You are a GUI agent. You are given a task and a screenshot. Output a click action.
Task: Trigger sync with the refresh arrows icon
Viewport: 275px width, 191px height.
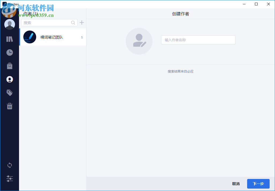coord(9,165)
